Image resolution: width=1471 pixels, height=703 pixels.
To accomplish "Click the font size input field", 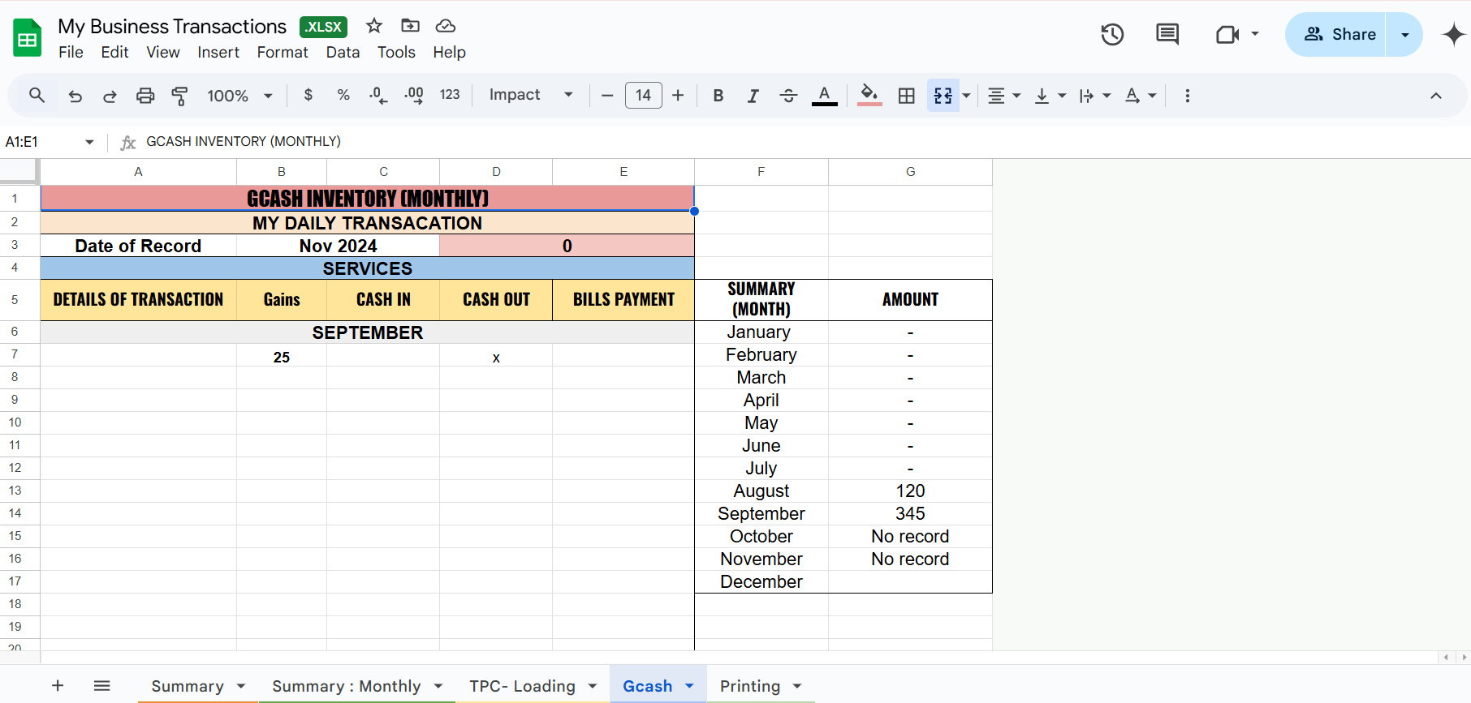I will click(644, 96).
